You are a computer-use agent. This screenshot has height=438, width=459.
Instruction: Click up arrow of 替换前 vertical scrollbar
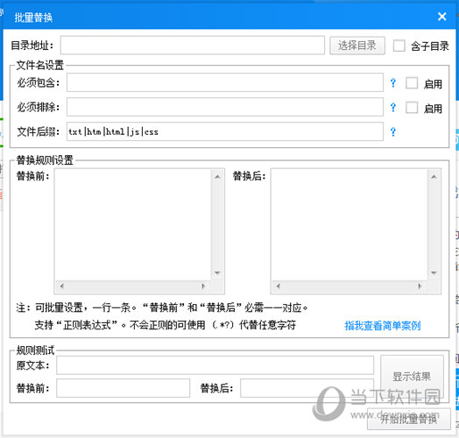(x=217, y=177)
